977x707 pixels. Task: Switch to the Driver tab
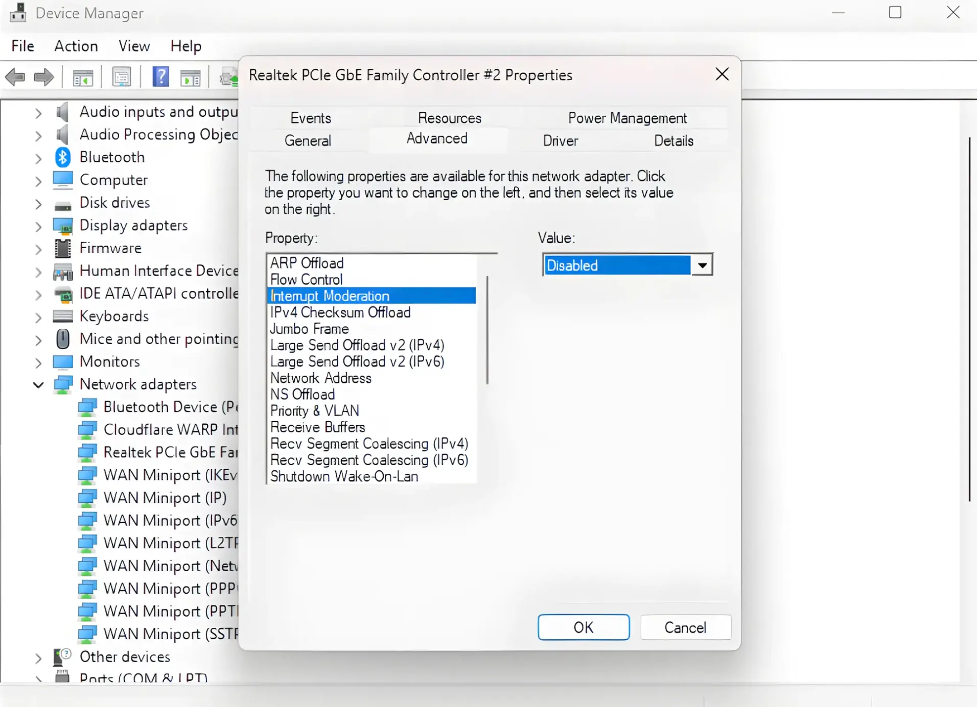coord(561,140)
